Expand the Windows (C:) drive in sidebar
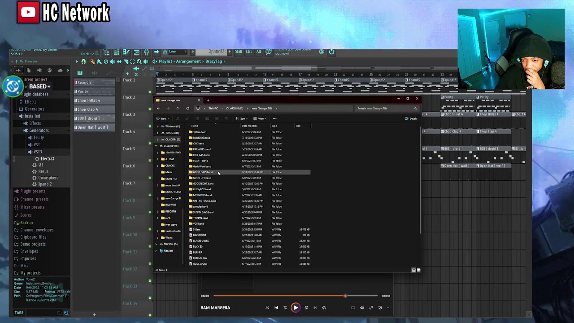 coord(157,127)
